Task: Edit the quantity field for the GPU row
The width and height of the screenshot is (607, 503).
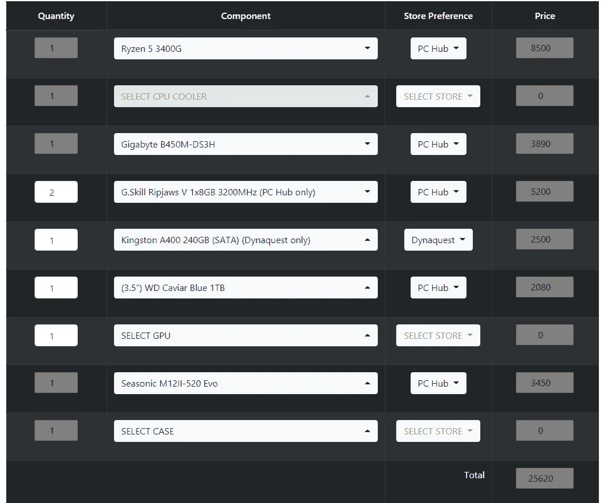Action: (56, 335)
